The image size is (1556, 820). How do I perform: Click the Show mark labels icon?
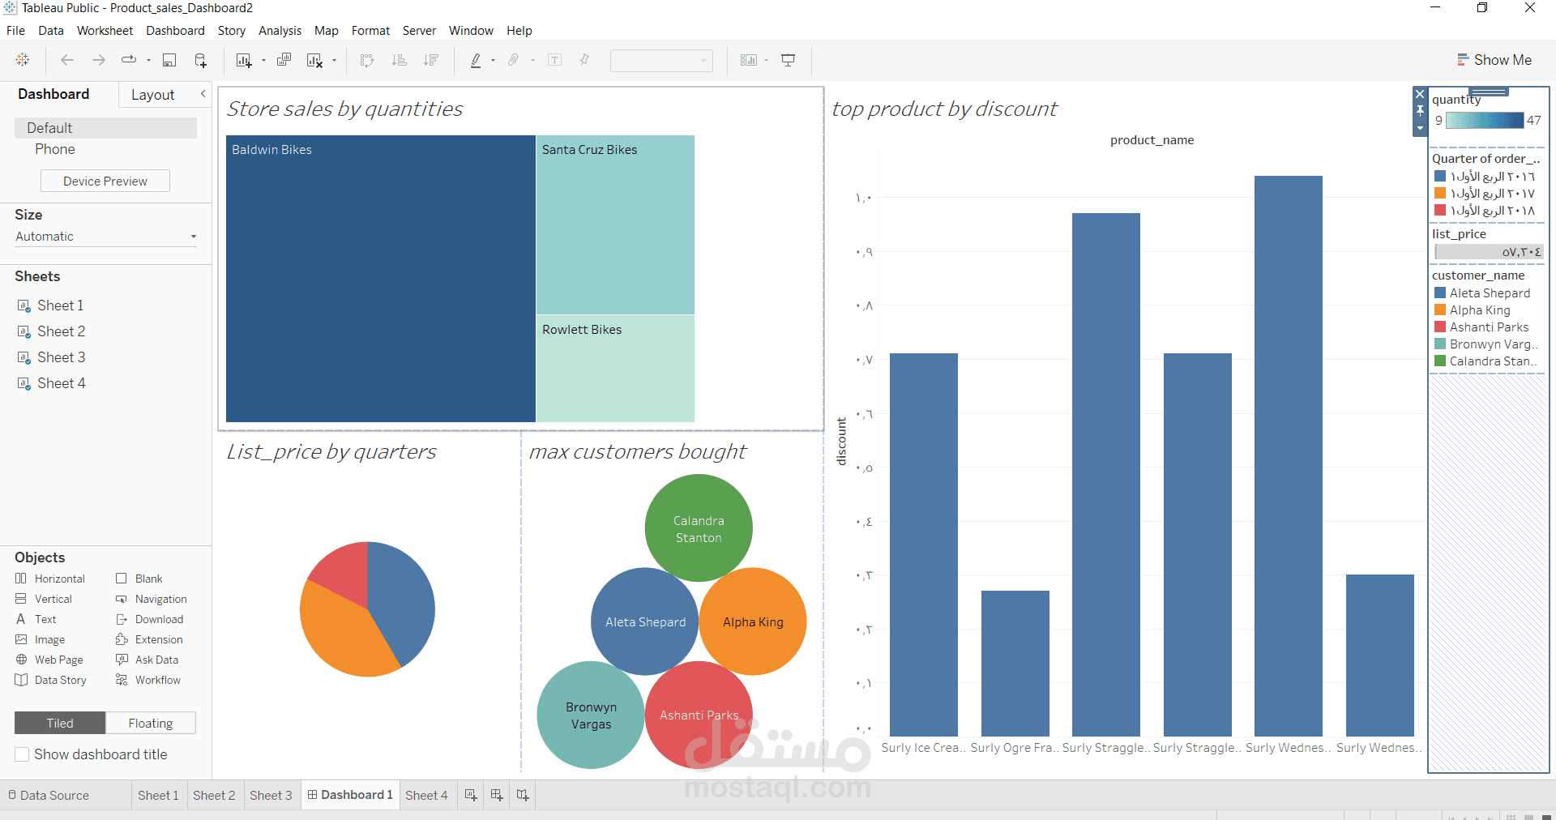[555, 60]
